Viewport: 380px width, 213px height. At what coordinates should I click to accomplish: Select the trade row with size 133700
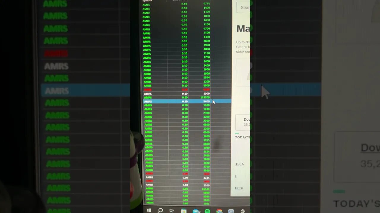pos(187,97)
